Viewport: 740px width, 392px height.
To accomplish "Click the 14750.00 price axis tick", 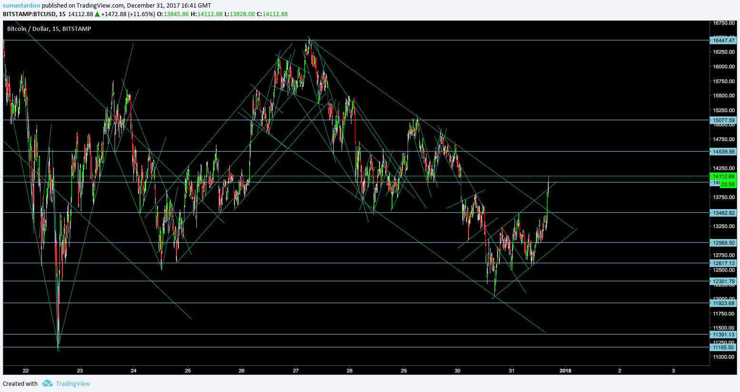I will pos(723,139).
